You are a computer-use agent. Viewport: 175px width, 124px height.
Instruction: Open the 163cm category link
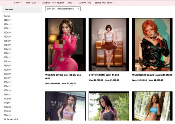pos(7,74)
